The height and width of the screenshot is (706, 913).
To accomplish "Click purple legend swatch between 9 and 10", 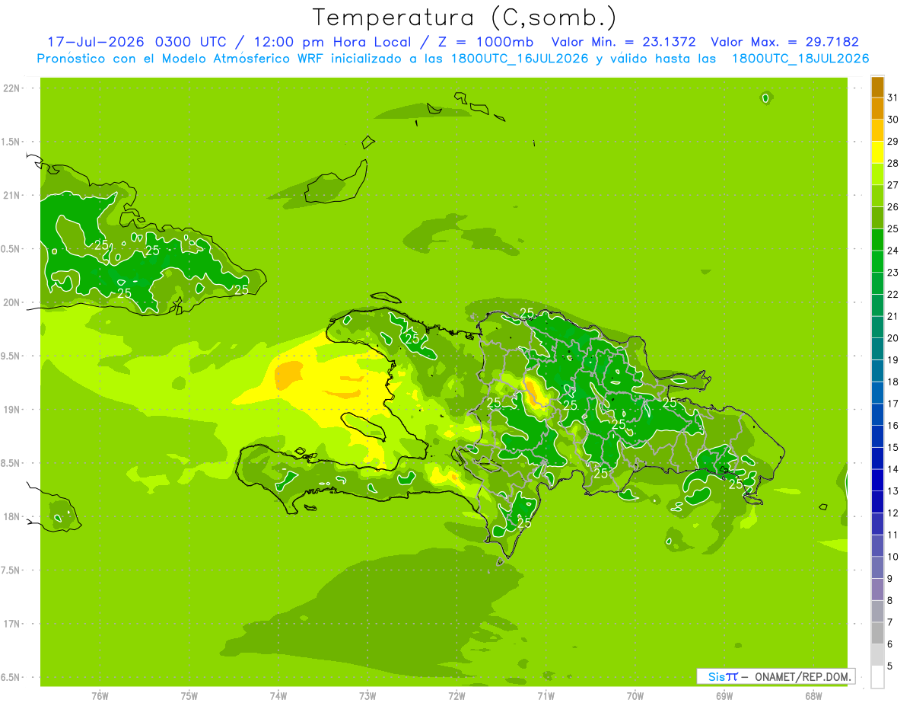I will [x=877, y=567].
